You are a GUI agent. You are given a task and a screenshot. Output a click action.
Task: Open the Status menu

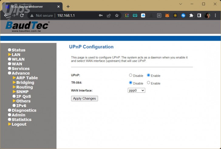coord(19,50)
